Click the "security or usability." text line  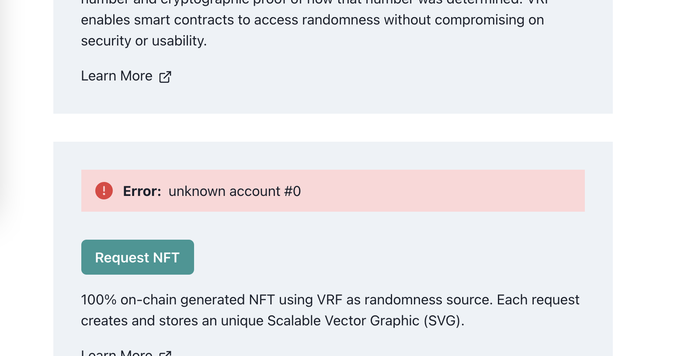click(x=144, y=41)
